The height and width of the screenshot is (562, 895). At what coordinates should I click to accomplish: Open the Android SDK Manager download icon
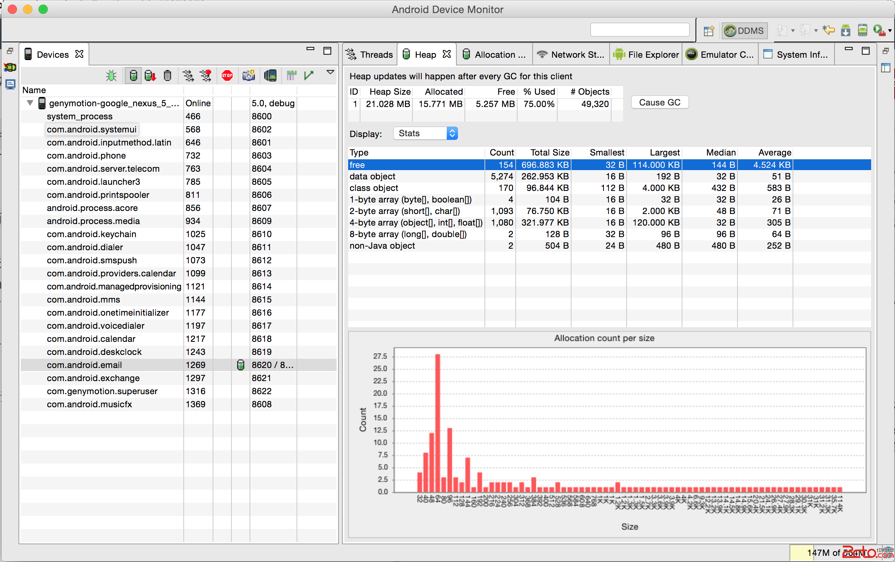[x=846, y=30]
